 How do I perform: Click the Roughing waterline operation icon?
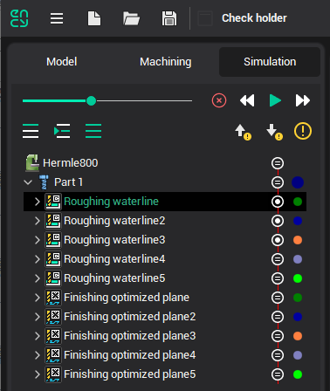(53, 202)
